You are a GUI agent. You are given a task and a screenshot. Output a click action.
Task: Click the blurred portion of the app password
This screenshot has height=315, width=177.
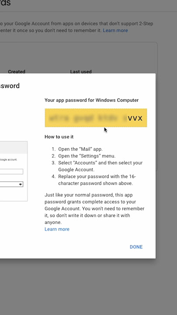point(86,118)
